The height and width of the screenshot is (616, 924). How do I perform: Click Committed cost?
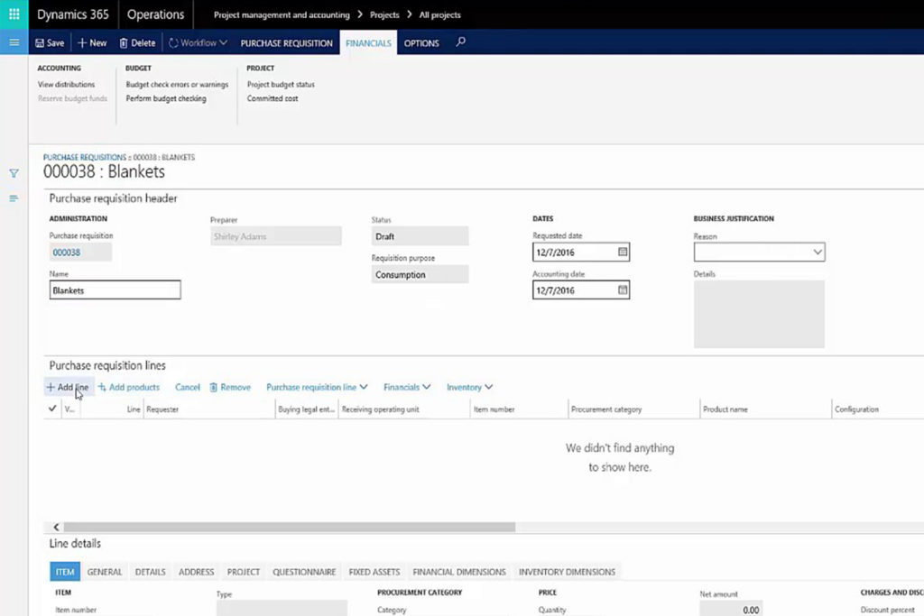[x=273, y=98]
